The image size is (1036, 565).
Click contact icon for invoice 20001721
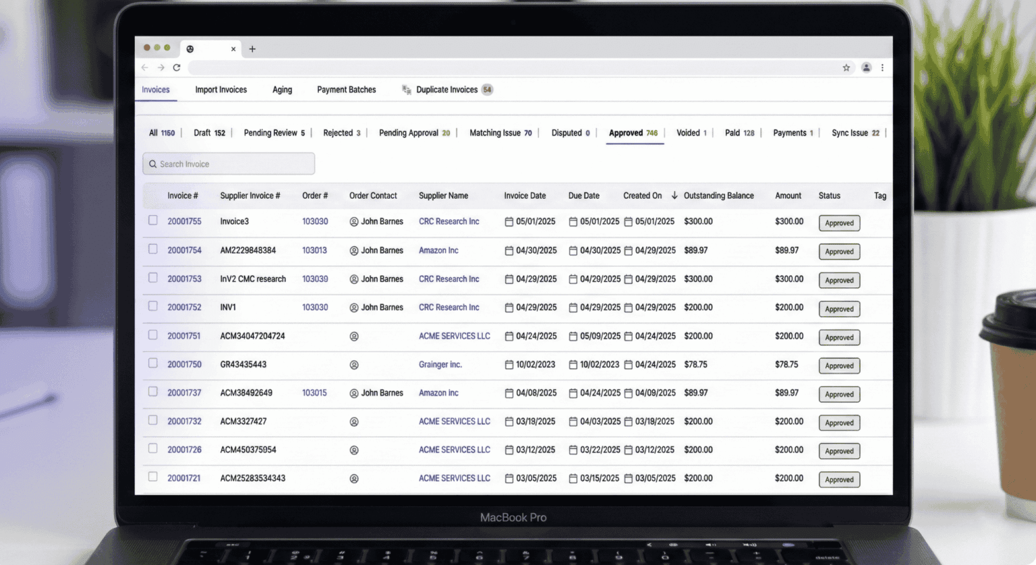tap(354, 479)
